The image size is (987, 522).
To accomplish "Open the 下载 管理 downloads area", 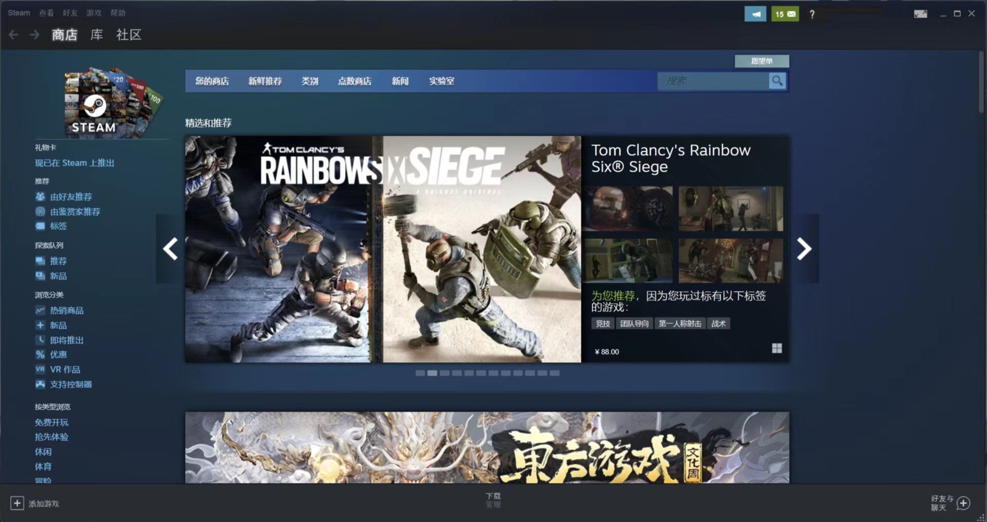I will pyautogui.click(x=493, y=500).
